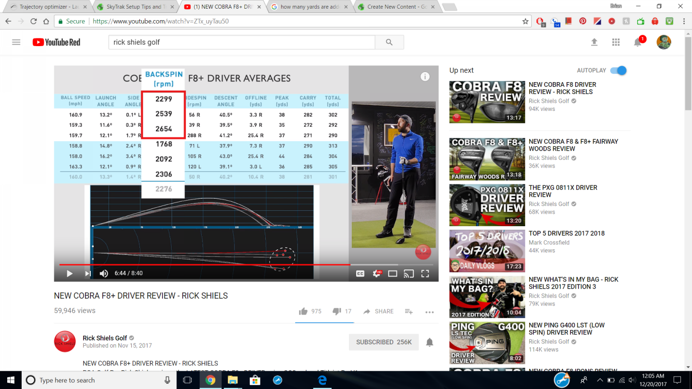Open the YouTube apps grid

click(x=616, y=42)
